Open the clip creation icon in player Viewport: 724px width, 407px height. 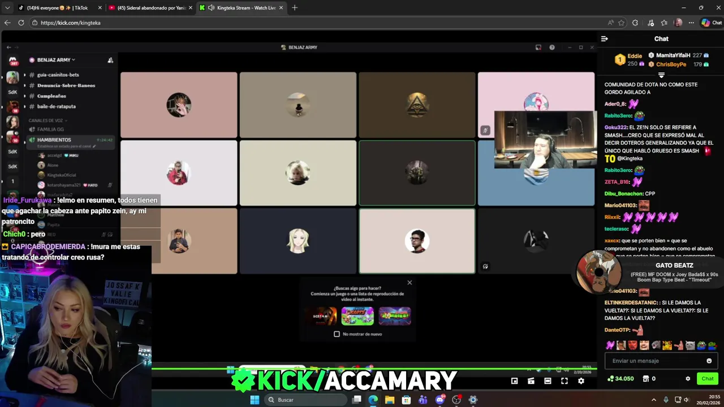click(531, 381)
